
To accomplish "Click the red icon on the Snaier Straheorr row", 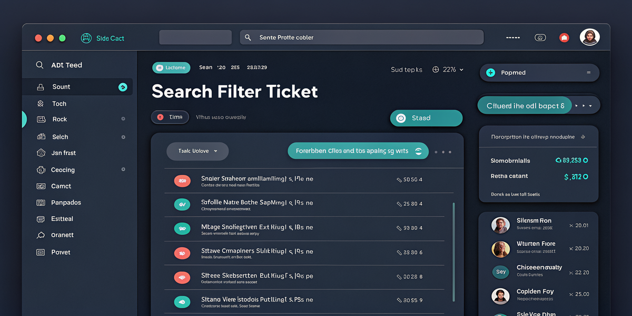I will pyautogui.click(x=182, y=181).
